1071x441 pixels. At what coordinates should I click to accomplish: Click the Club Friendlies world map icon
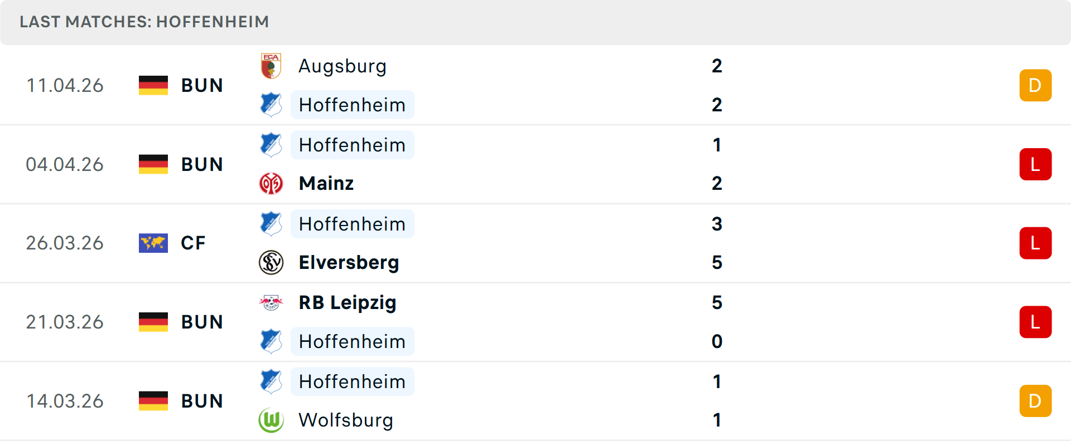[x=153, y=243]
